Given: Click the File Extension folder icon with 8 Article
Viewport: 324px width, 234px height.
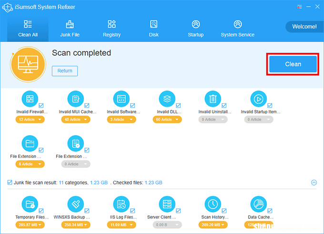Looking at the screenshot, I should pos(30,144).
